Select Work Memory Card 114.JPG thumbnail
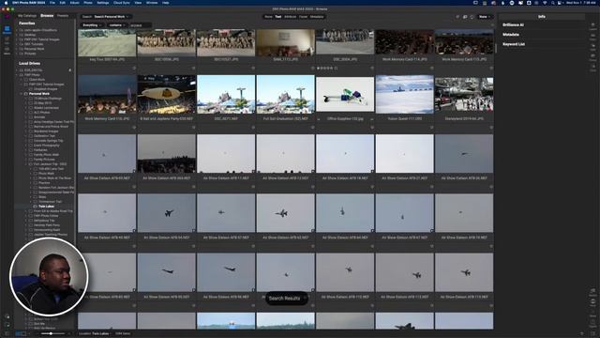The height and width of the screenshot is (338, 600). click(404, 42)
